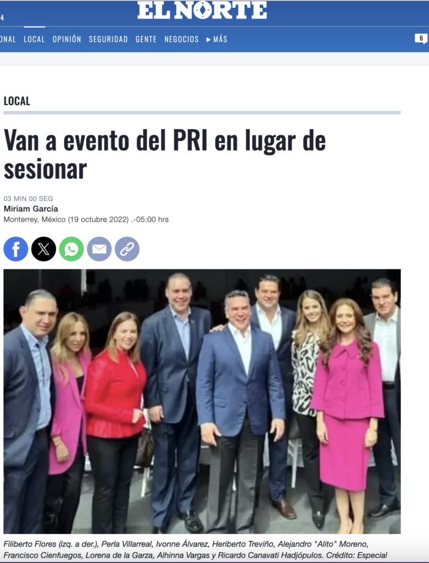Open the Negocios section
This screenshot has width=429, height=563.
[x=181, y=39]
